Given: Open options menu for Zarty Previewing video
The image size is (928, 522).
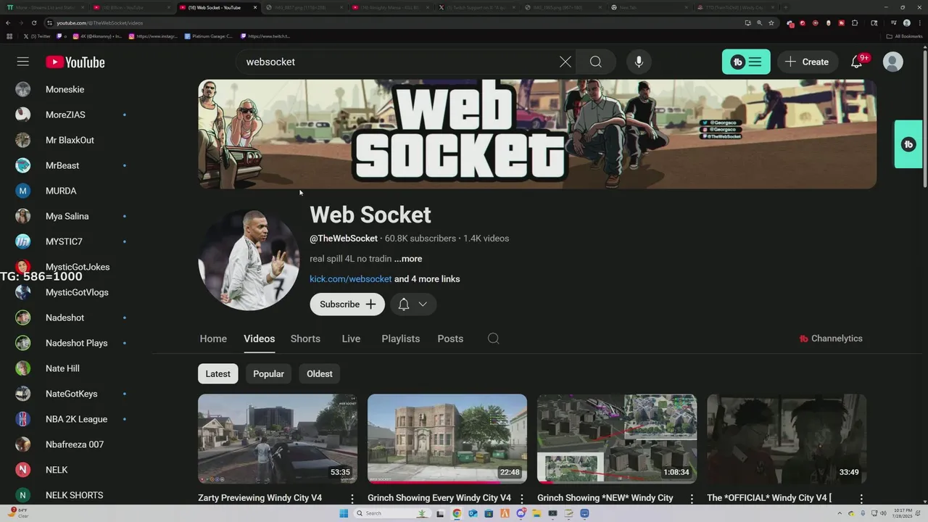Looking at the screenshot, I should pyautogui.click(x=352, y=499).
